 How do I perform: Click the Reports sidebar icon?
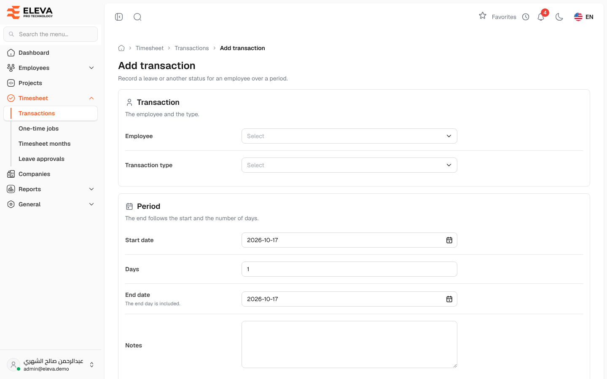[x=11, y=189]
